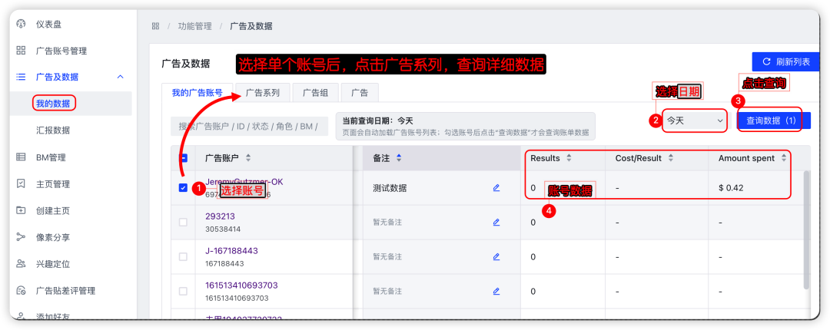This screenshot has height=330, width=830.
Task: Click the 广告及数据 list icon
Action: (x=22, y=78)
